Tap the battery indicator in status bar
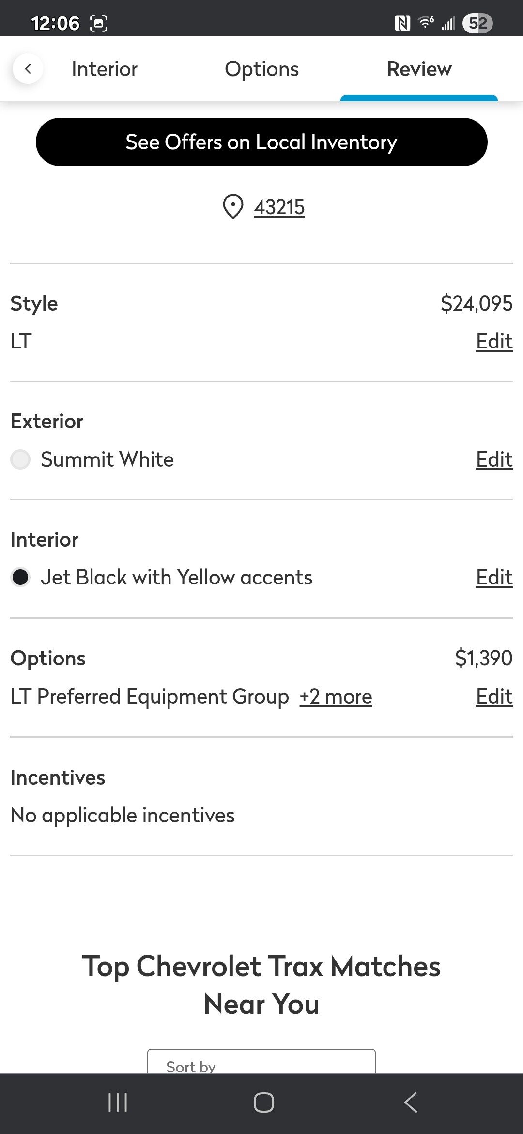 click(x=477, y=23)
